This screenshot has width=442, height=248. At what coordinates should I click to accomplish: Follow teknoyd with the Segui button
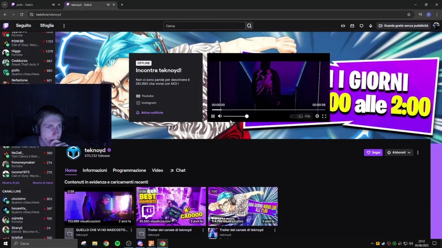click(373, 153)
